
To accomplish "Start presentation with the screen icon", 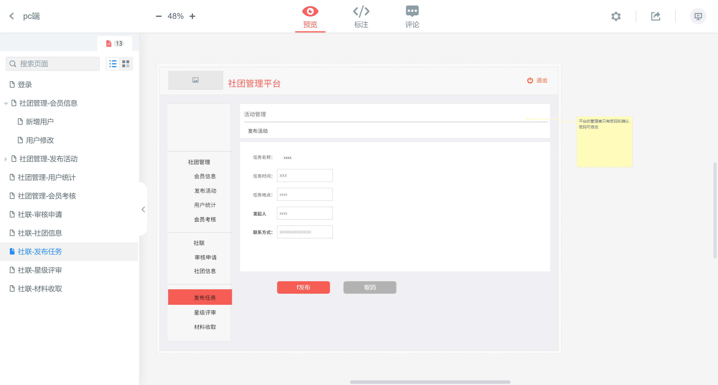I will [x=698, y=16].
